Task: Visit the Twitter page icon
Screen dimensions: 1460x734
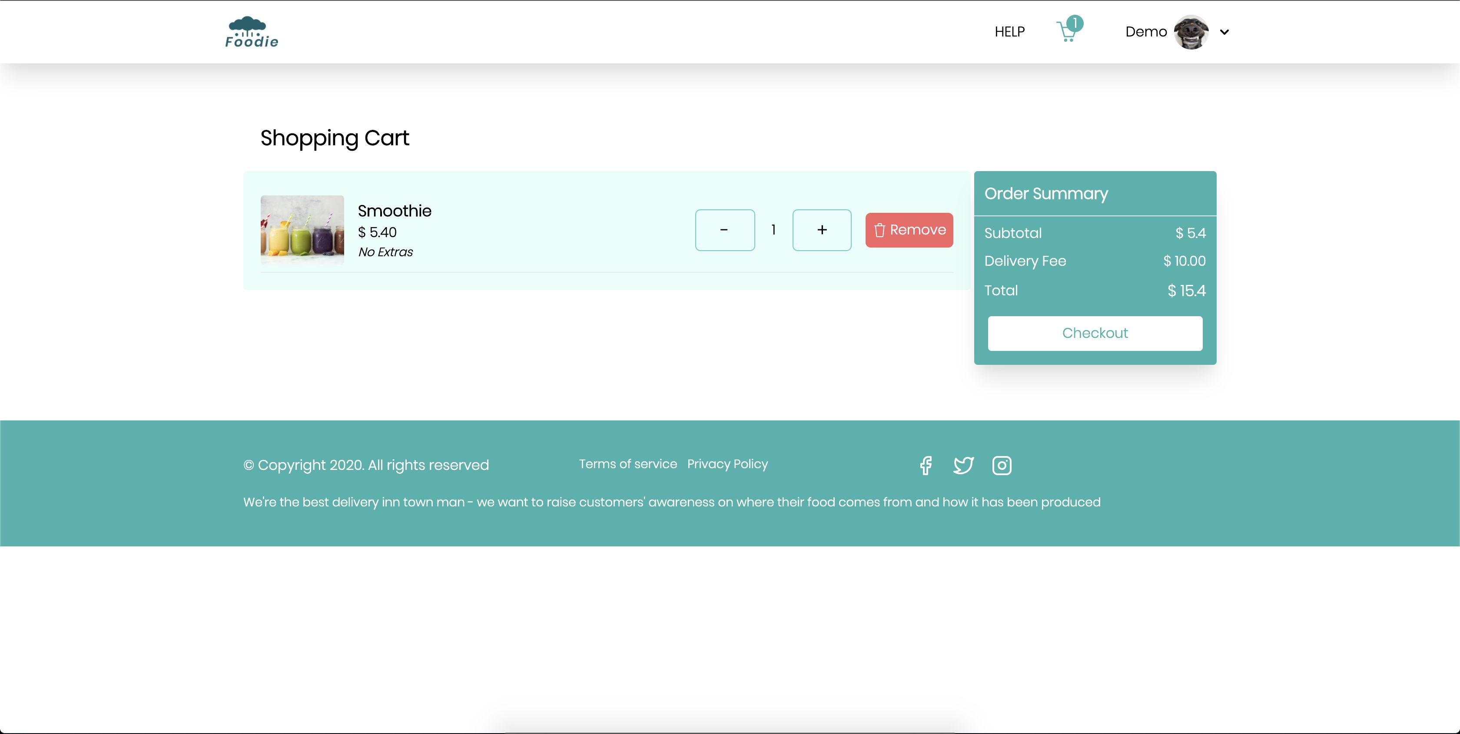Action: [x=963, y=466]
